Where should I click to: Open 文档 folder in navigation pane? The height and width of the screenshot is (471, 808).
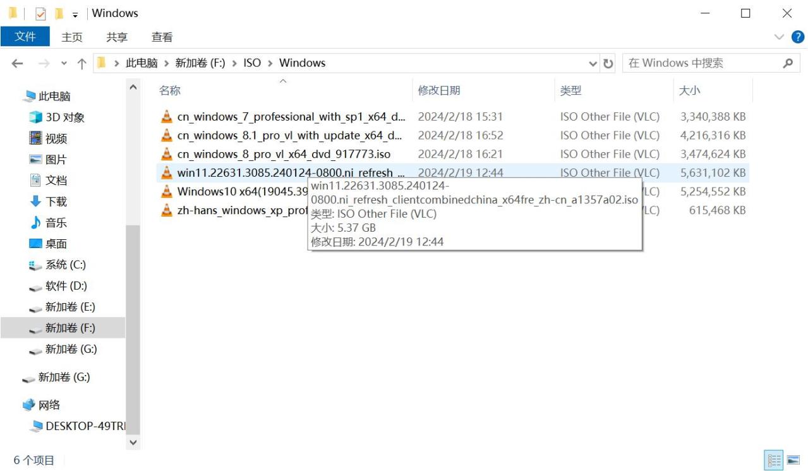[56, 181]
